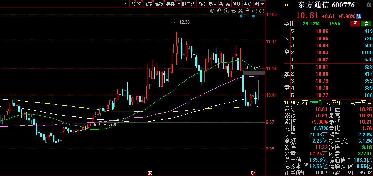Click the red 买 buy button

[x=355, y=24]
